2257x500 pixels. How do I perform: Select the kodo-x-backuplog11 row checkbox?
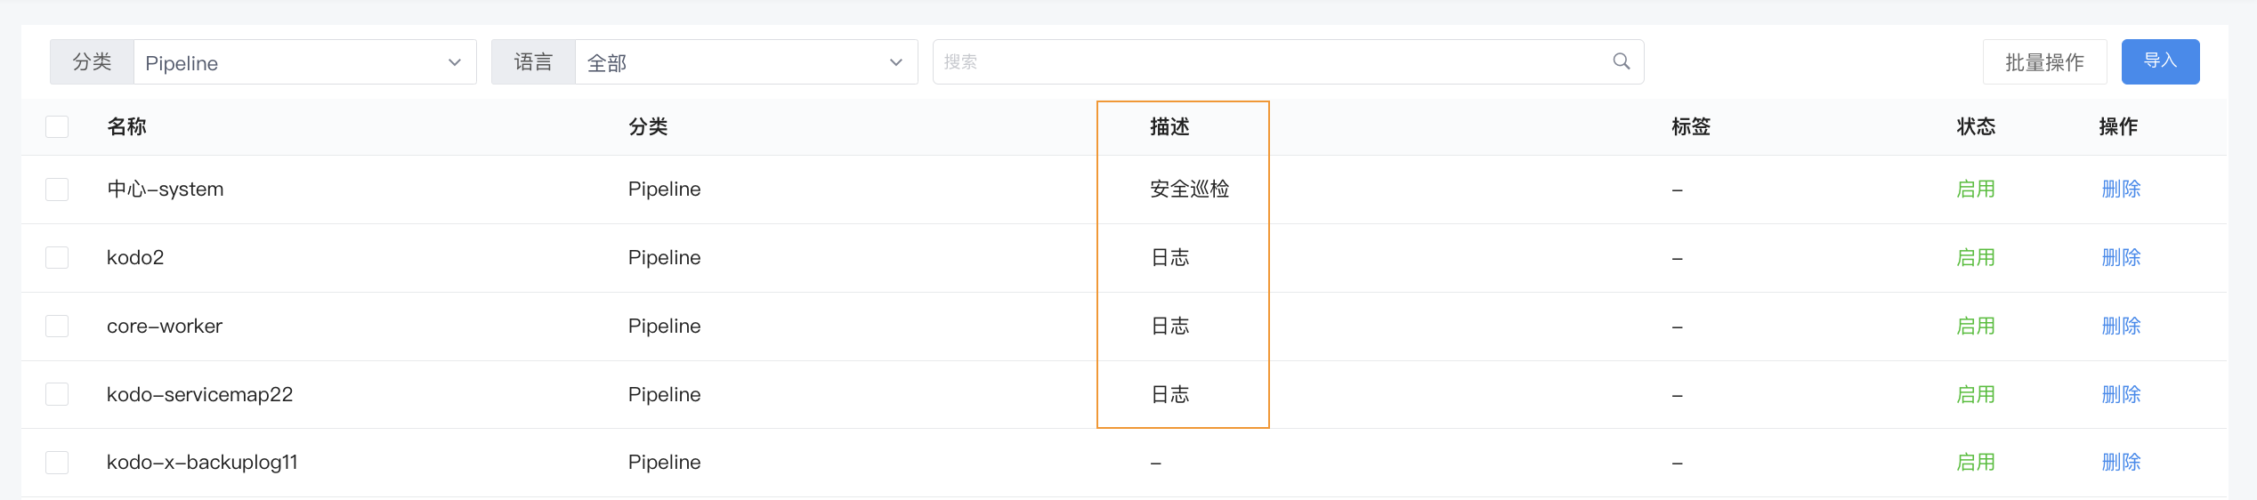coord(57,463)
